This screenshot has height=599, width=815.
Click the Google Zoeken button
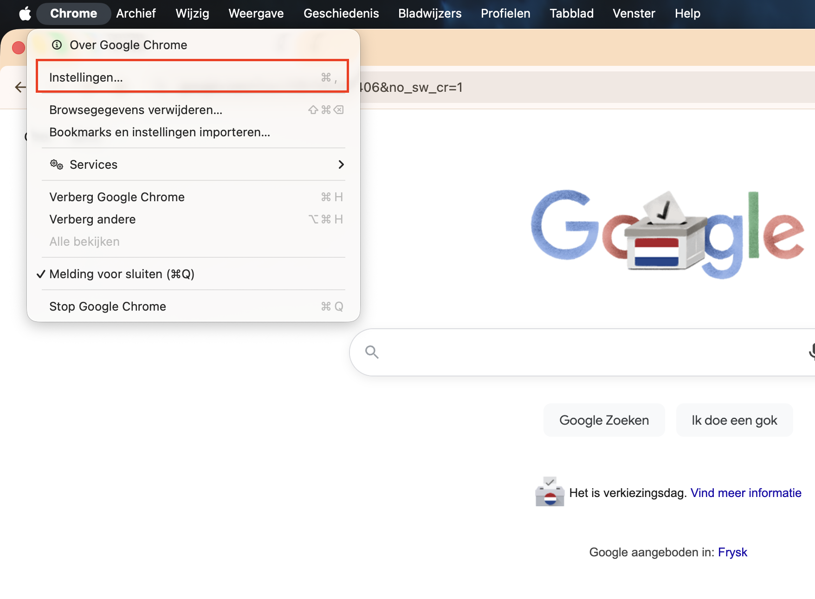click(604, 420)
